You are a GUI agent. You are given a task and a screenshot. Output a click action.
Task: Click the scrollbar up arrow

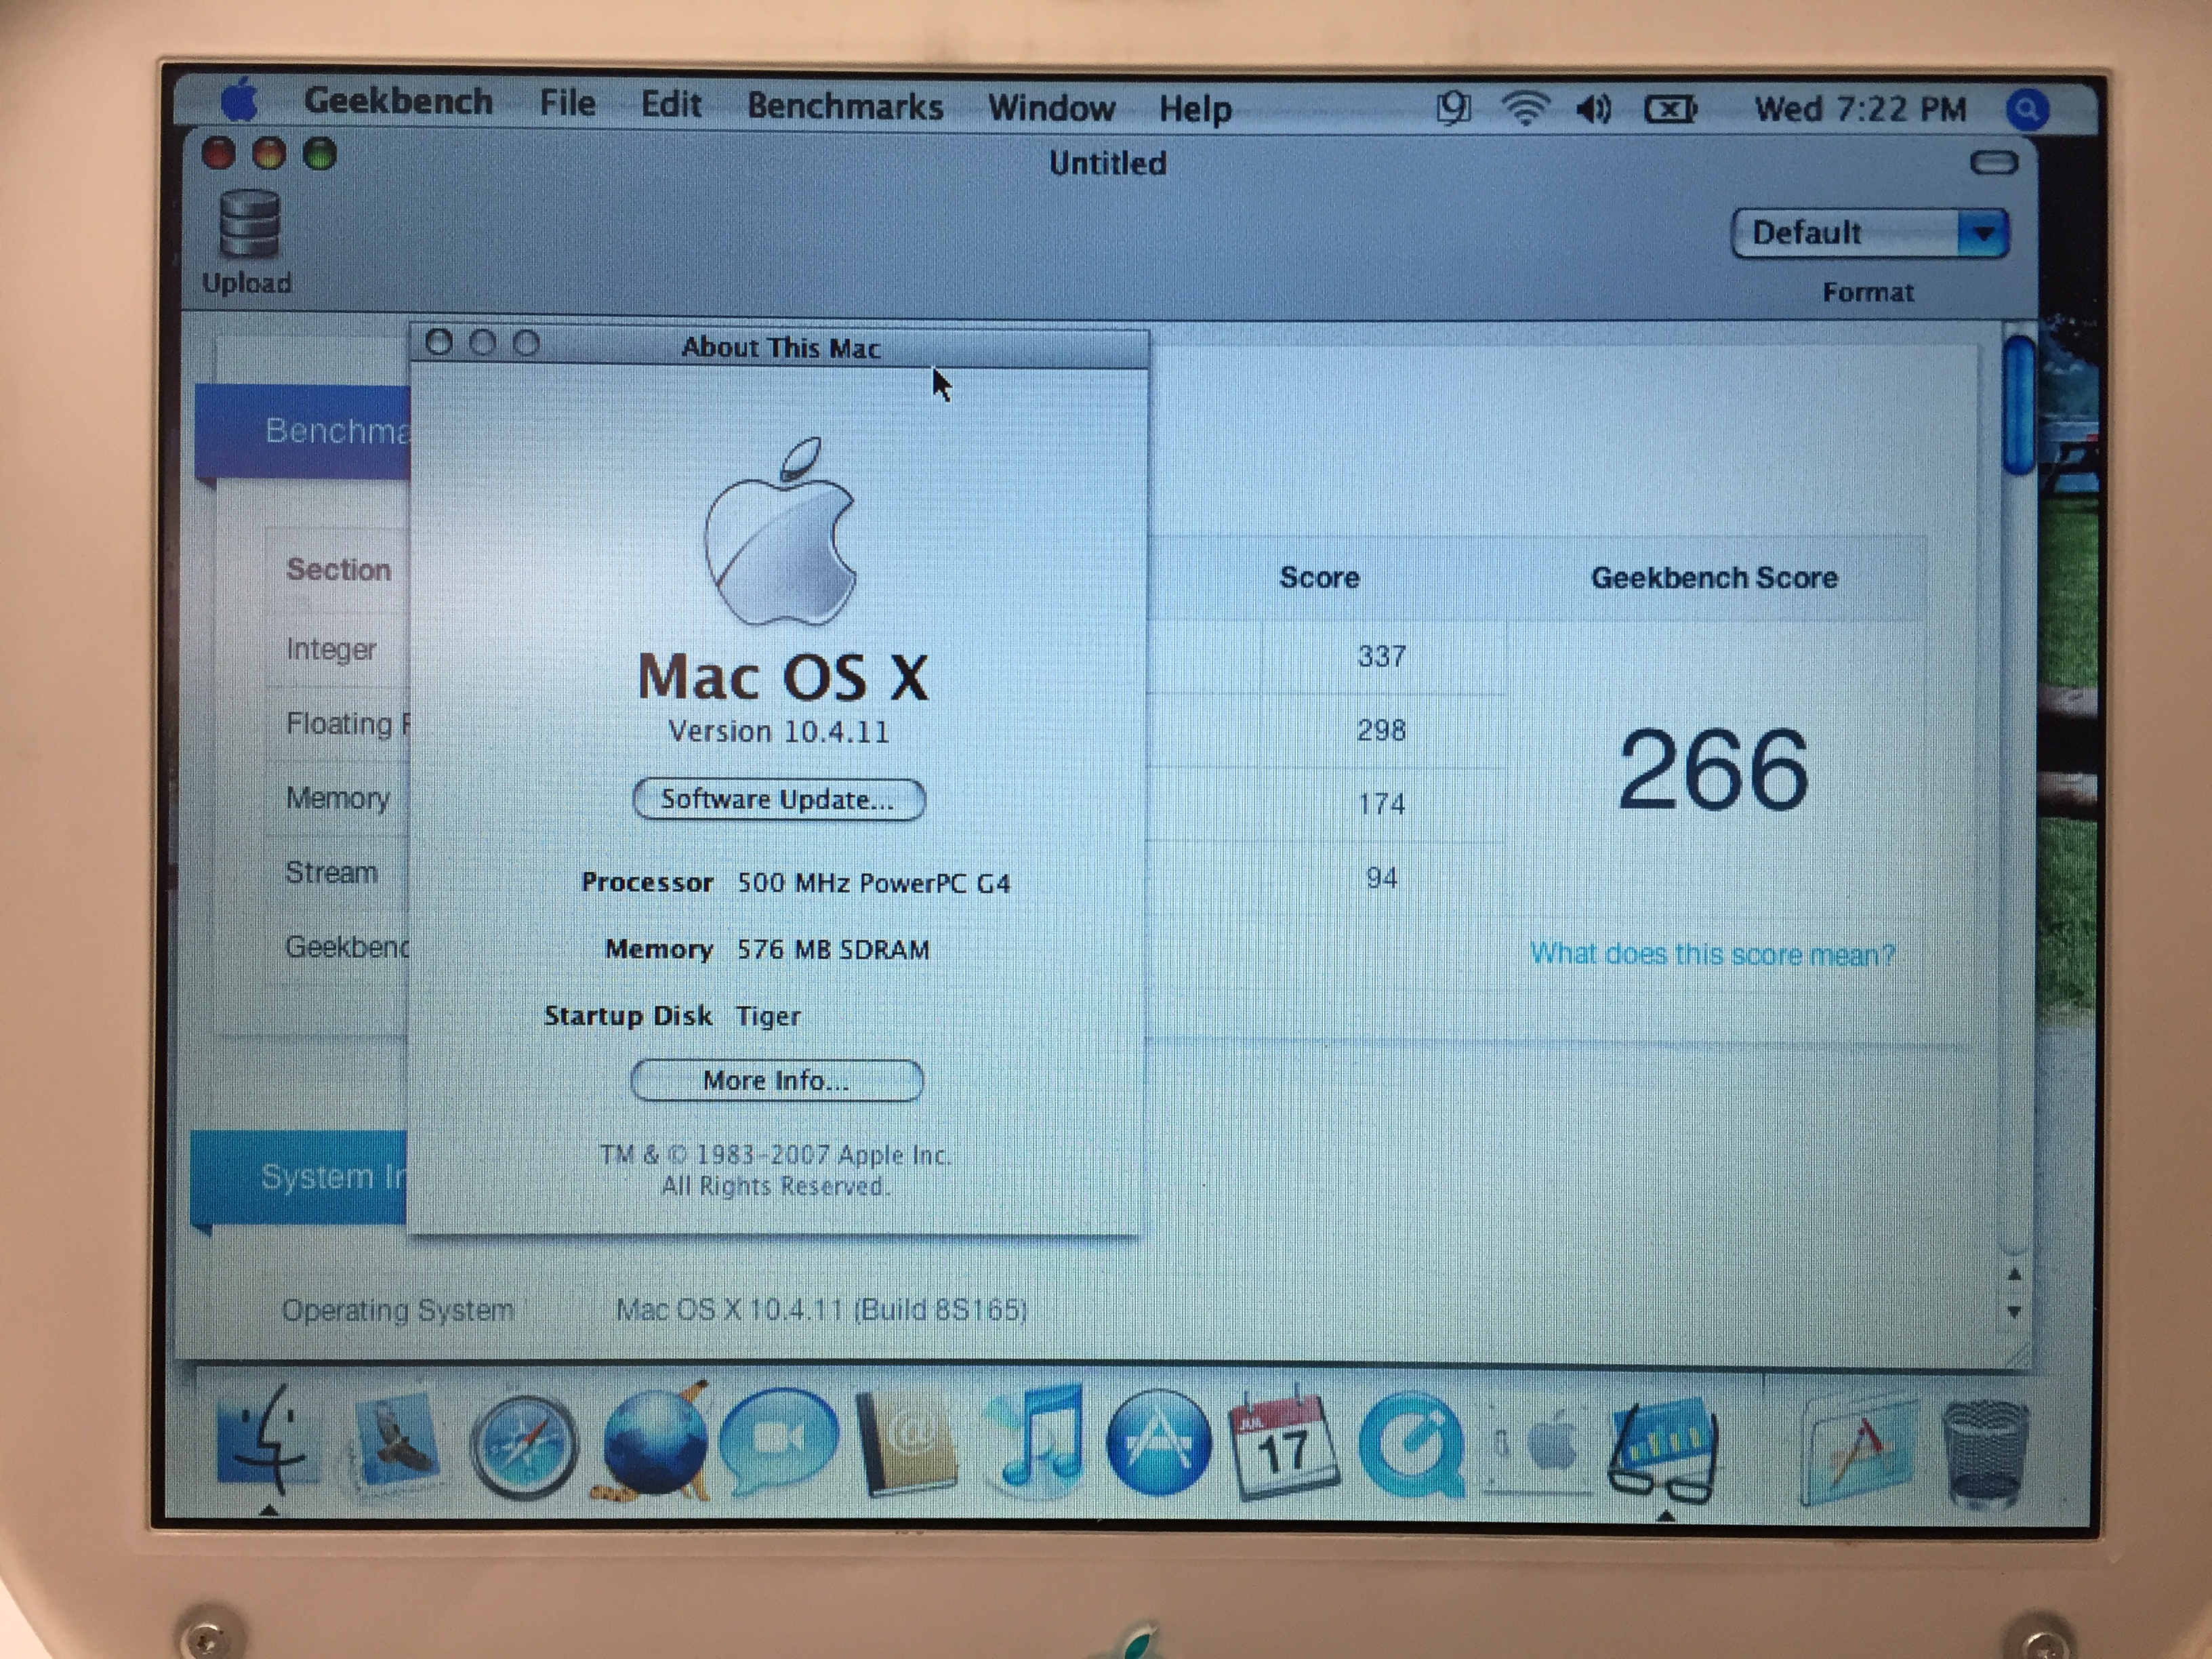coord(2014,1275)
